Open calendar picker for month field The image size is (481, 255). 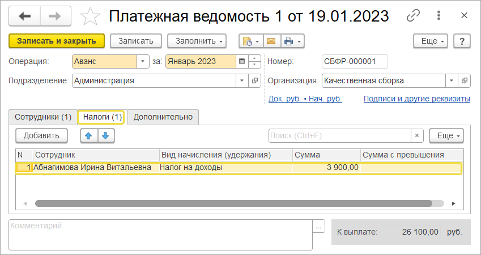tap(242, 61)
